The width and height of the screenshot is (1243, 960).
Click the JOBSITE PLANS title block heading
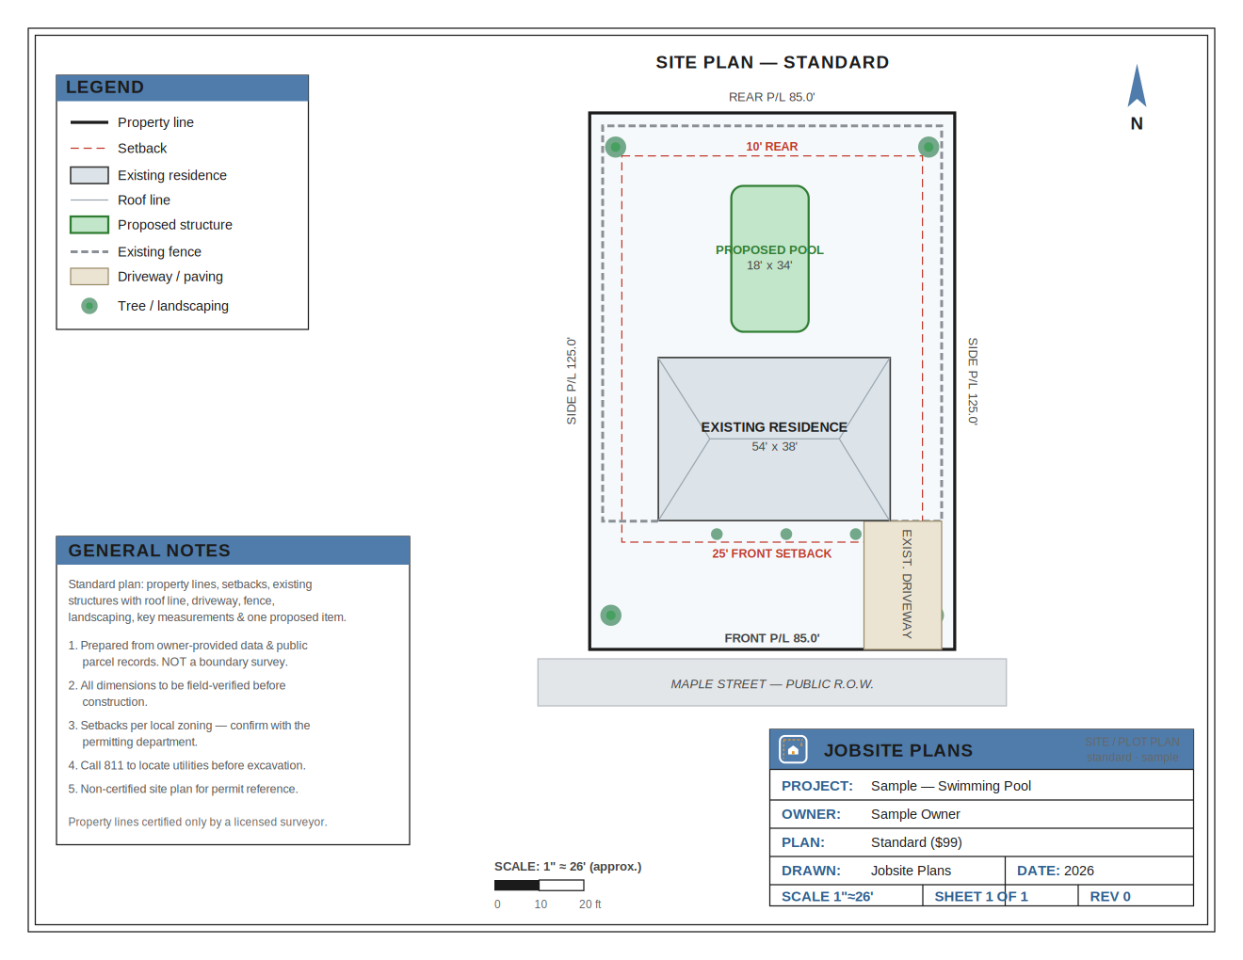[x=898, y=750]
